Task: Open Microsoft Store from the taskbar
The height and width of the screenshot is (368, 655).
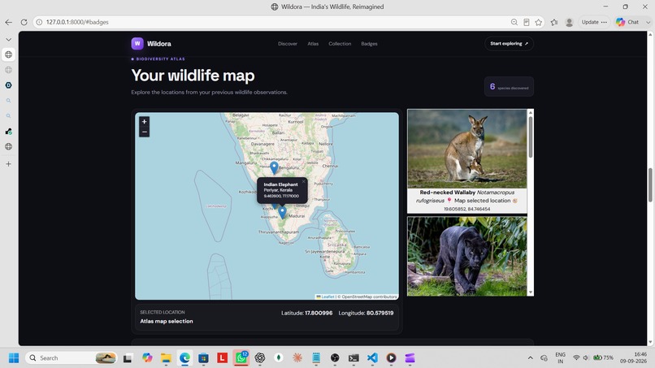Action: 203,358
